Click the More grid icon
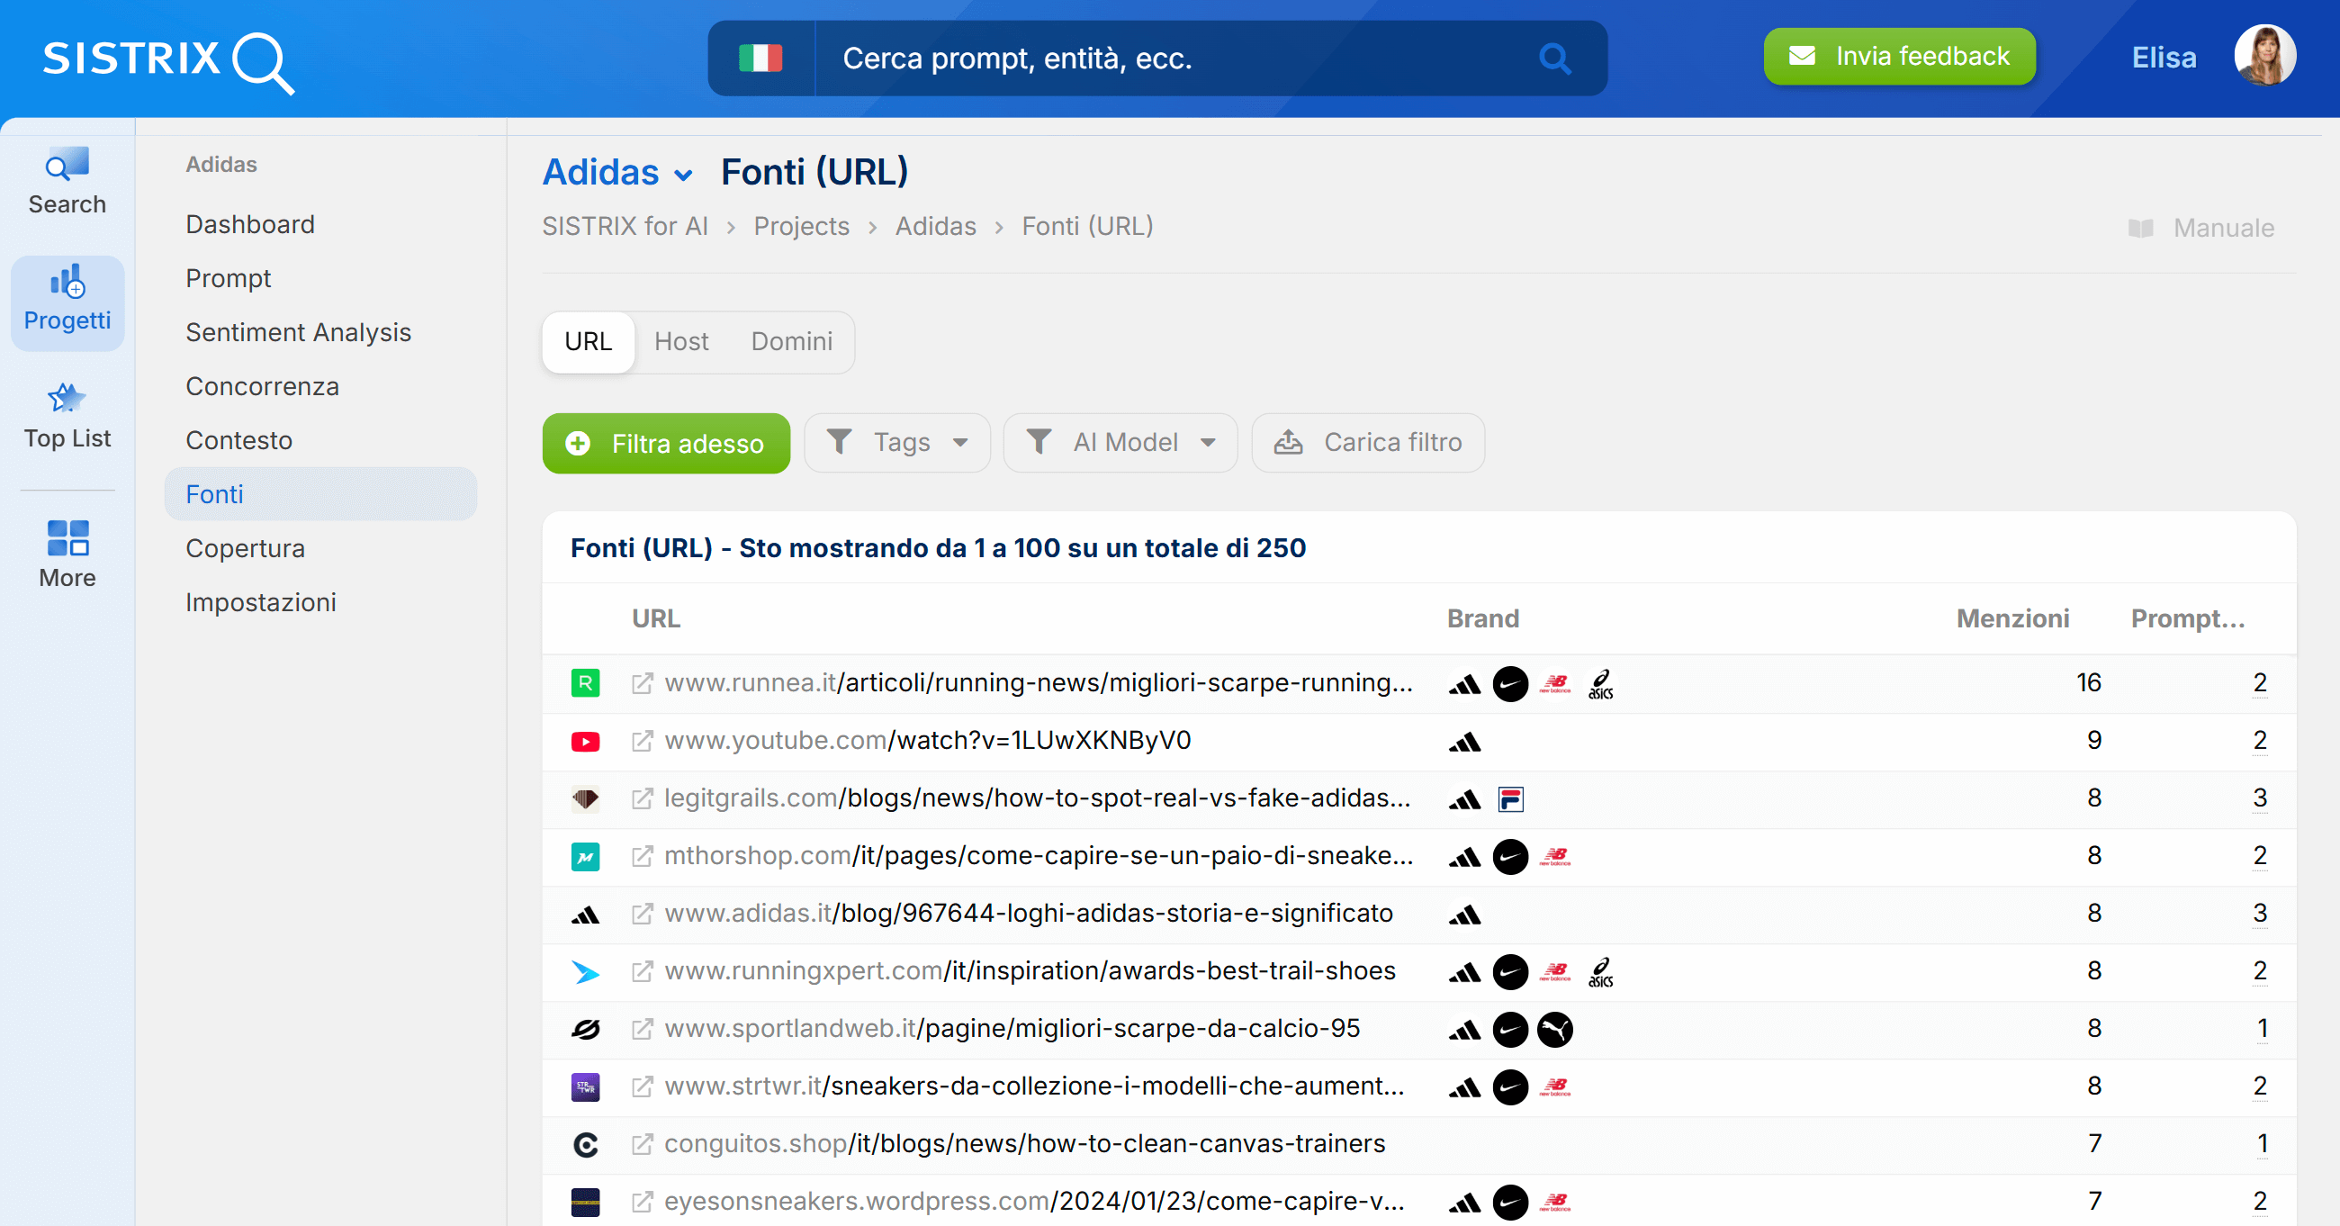 pyautogui.click(x=67, y=538)
